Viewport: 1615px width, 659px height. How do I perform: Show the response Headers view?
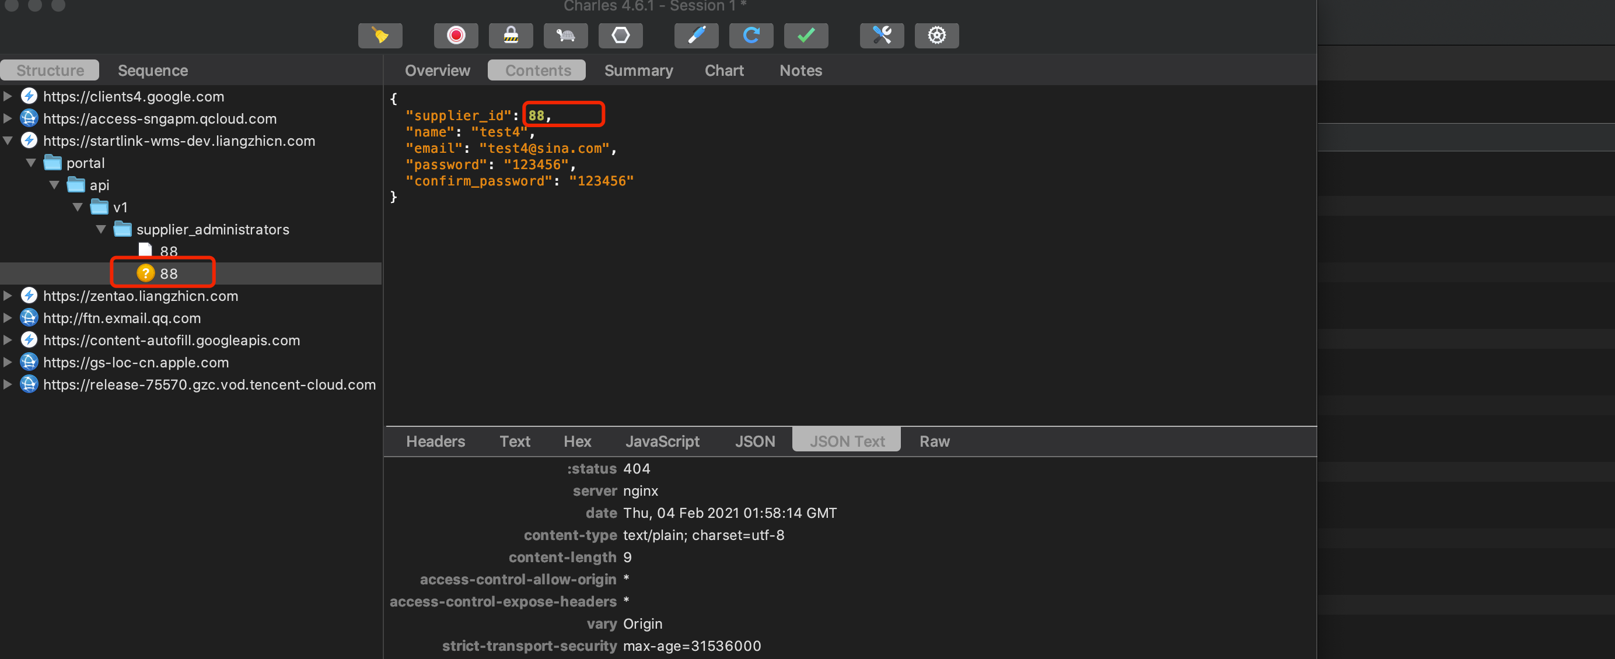point(436,441)
